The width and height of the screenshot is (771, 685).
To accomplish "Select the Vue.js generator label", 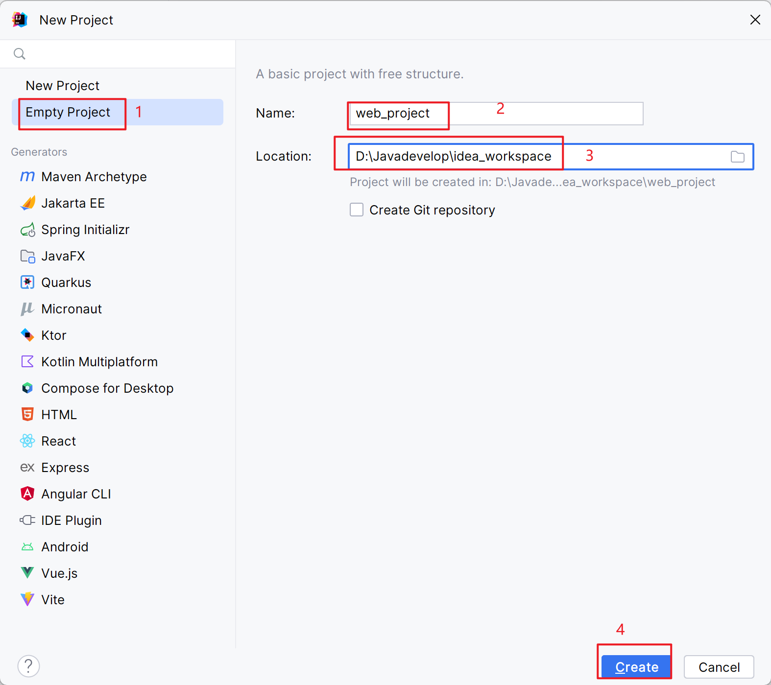I will [x=59, y=573].
